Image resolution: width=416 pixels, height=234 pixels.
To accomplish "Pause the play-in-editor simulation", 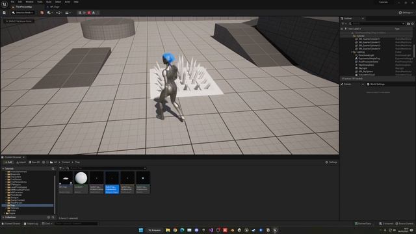I will pos(80,12).
